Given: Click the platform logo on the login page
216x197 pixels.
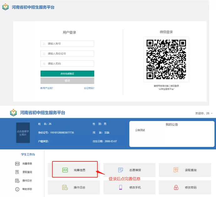Looking at the screenshot, I should tap(6, 7).
